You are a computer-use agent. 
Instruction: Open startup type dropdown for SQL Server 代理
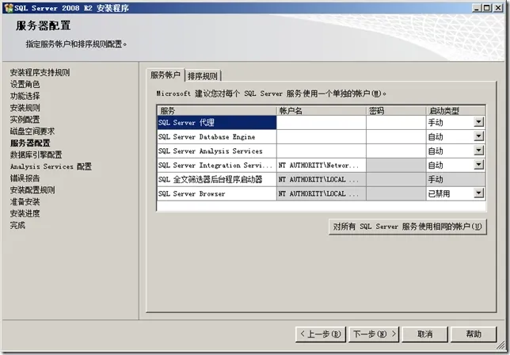coord(479,122)
